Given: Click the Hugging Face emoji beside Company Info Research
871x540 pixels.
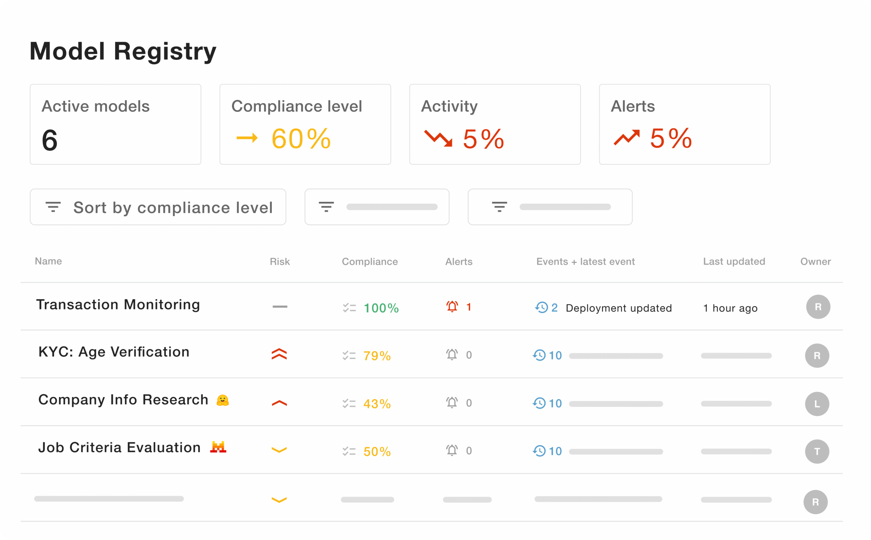Looking at the screenshot, I should (223, 400).
